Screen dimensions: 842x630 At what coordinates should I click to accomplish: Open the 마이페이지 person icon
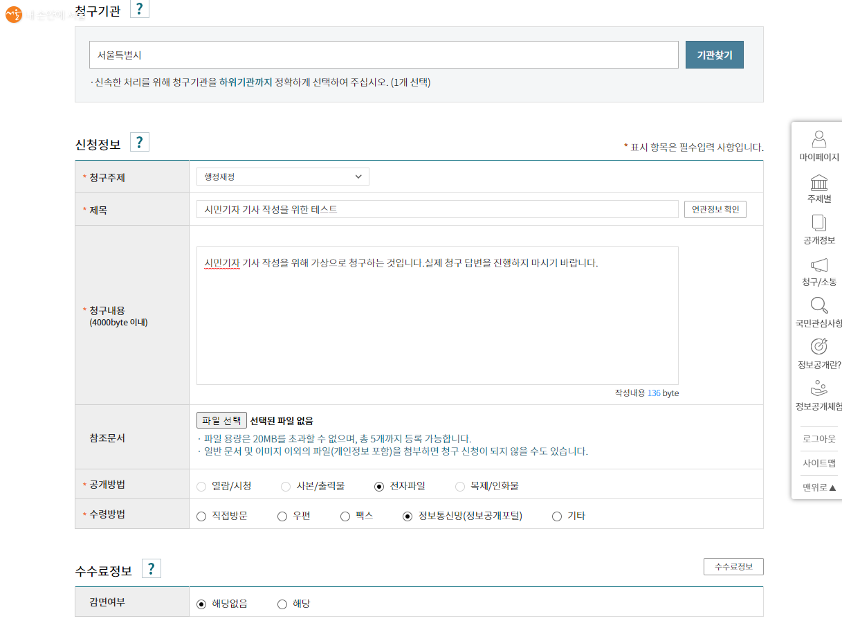click(819, 139)
